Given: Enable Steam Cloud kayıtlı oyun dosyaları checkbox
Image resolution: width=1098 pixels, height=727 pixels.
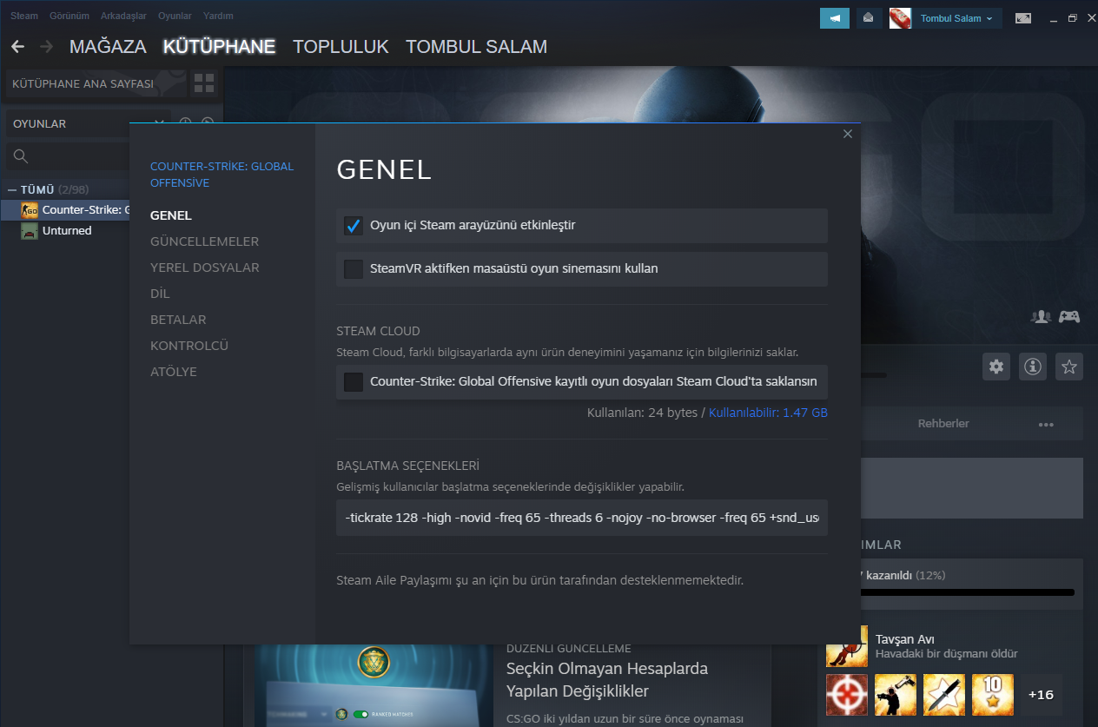Looking at the screenshot, I should (354, 382).
